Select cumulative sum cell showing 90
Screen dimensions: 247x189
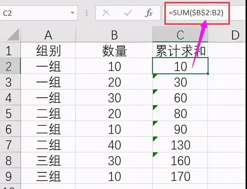[x=180, y=129]
